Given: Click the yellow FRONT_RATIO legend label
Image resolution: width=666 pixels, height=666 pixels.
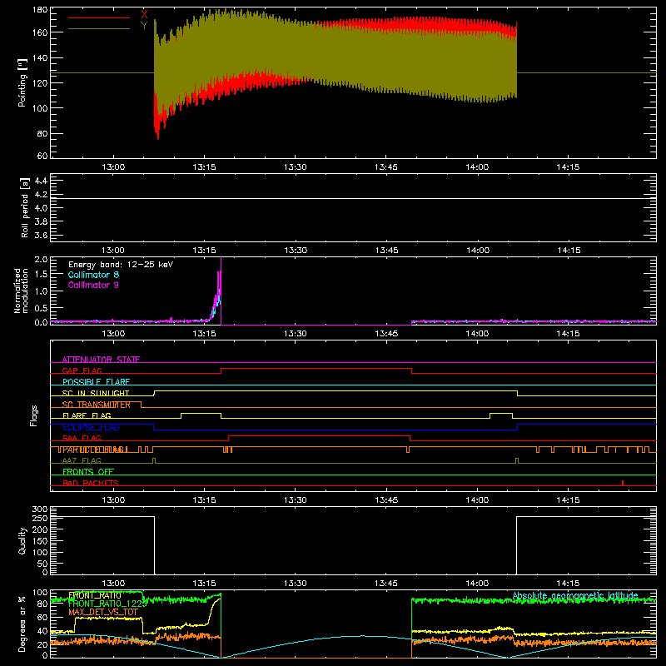Looking at the screenshot, I should click(x=95, y=595).
